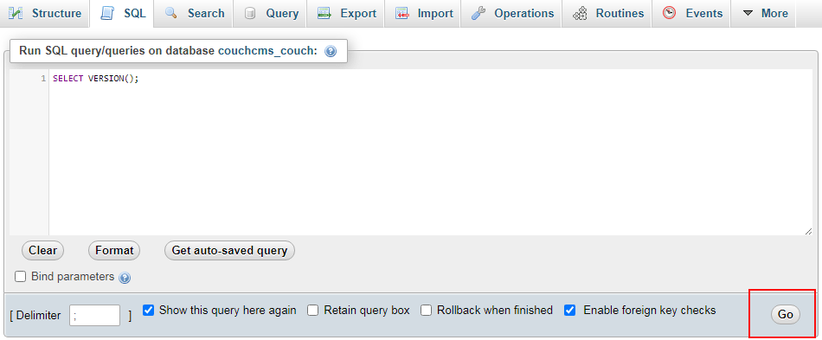Enable the Bind parameters checkbox
Viewport: 822px width, 340px height.
[x=21, y=277]
